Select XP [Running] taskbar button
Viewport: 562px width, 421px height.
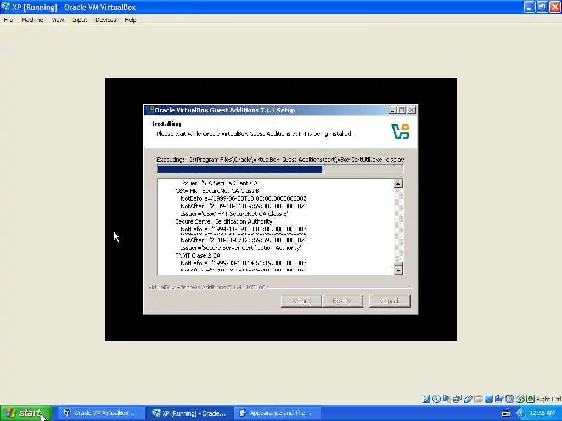(x=190, y=413)
